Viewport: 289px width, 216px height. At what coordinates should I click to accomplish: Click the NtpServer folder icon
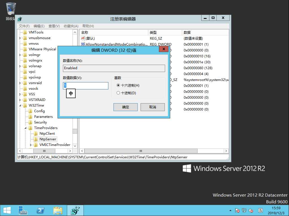coord(36,139)
